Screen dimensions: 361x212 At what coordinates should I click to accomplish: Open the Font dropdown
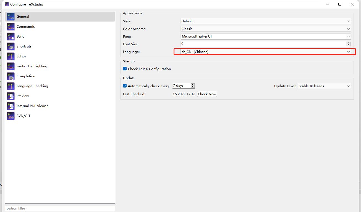[265, 36]
